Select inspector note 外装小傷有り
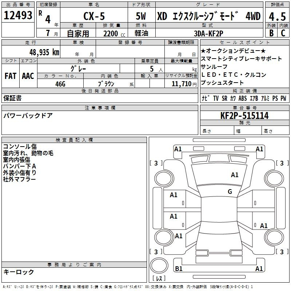Image resolution: width=291 pixels, height=291 pixels. pyautogui.click(x=20, y=172)
